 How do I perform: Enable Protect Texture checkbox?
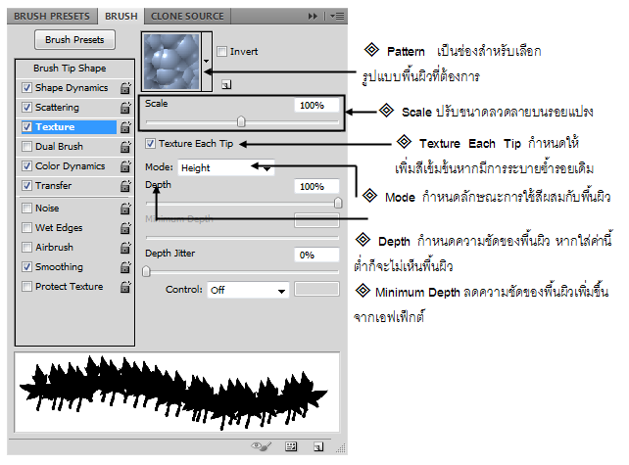click(x=26, y=287)
